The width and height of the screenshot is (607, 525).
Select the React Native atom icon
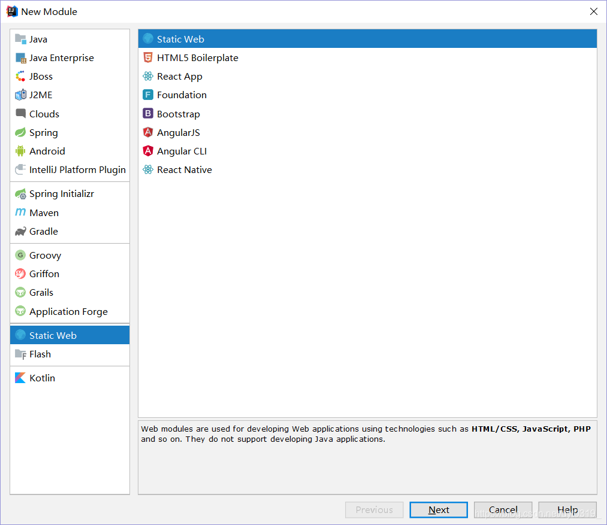(x=148, y=169)
